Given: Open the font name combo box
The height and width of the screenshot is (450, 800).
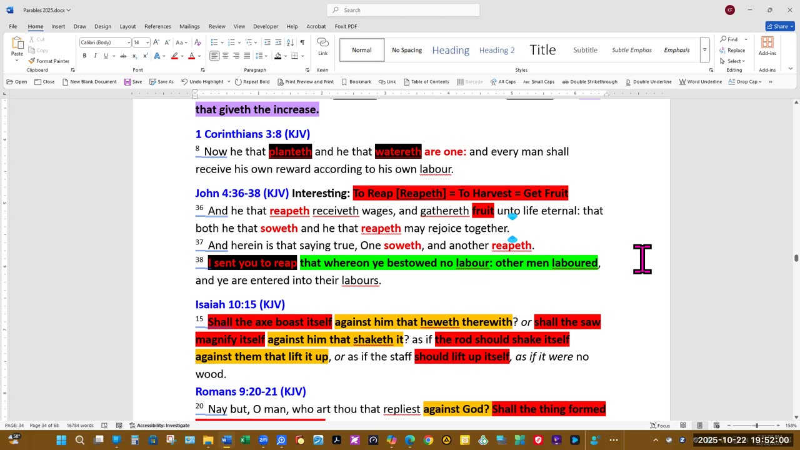Looking at the screenshot, I should 105,42.
